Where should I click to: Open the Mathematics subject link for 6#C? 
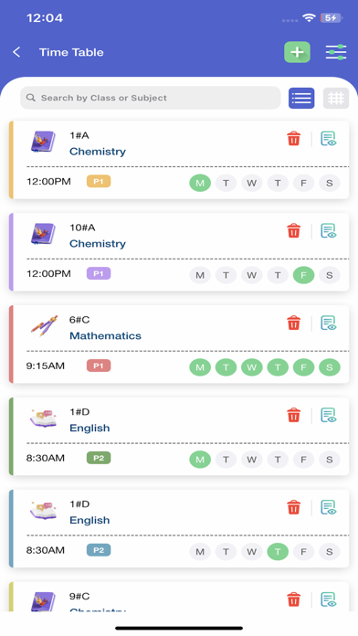[x=105, y=336]
